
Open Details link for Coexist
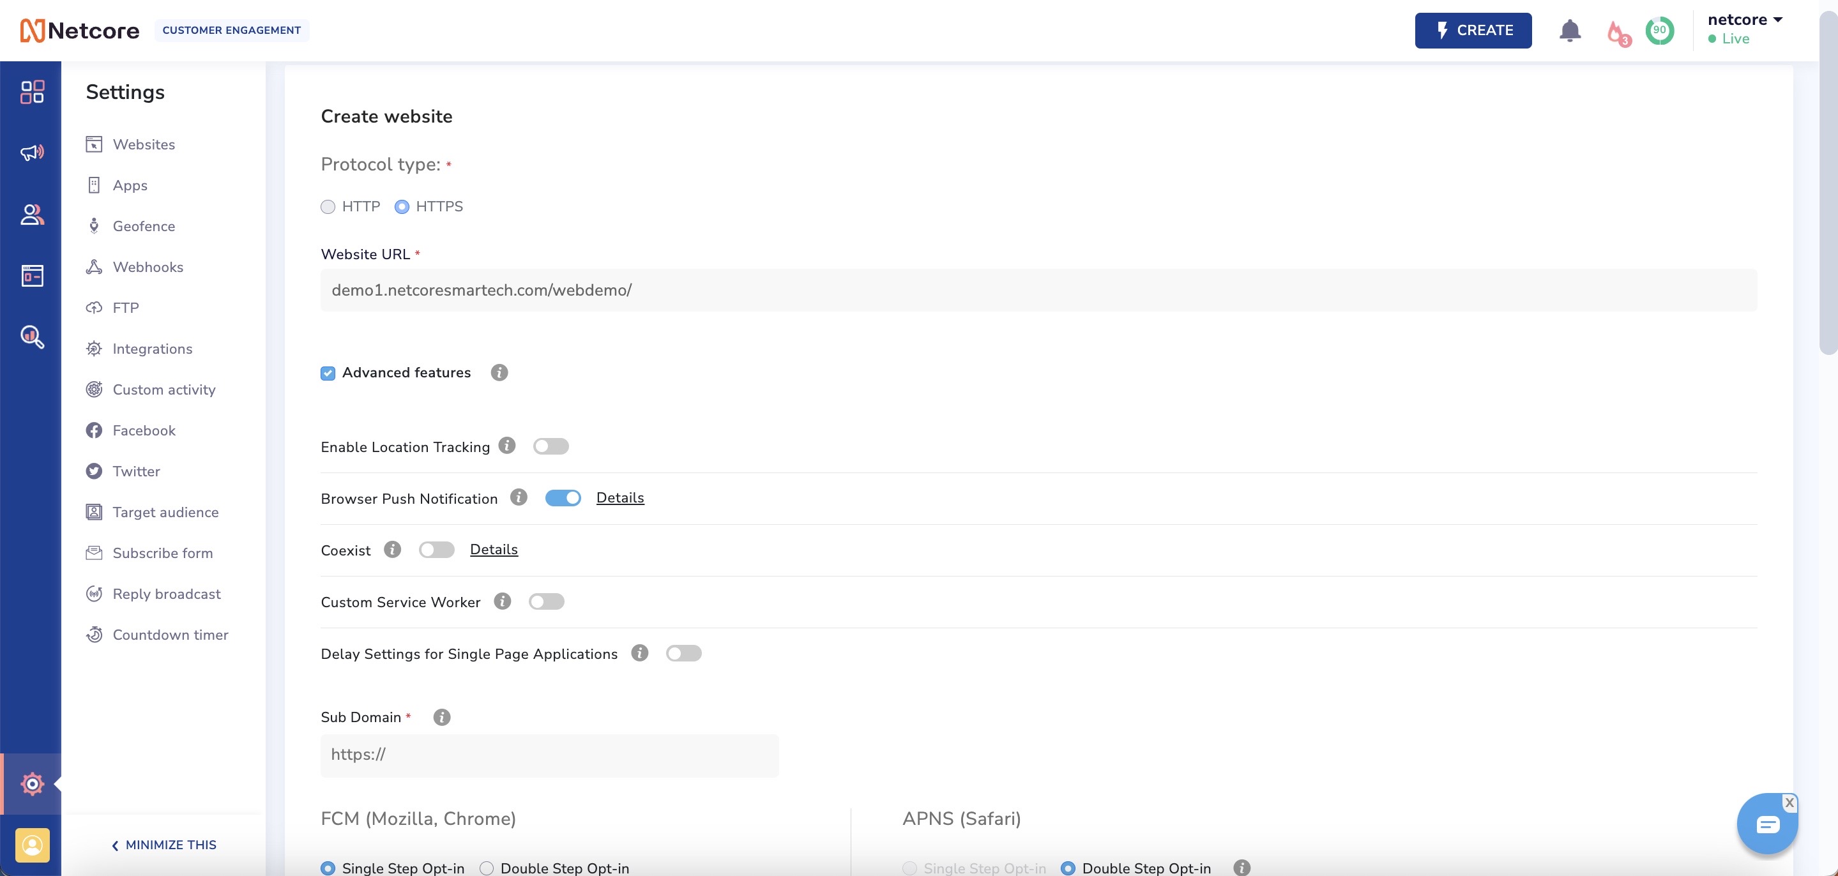493,549
